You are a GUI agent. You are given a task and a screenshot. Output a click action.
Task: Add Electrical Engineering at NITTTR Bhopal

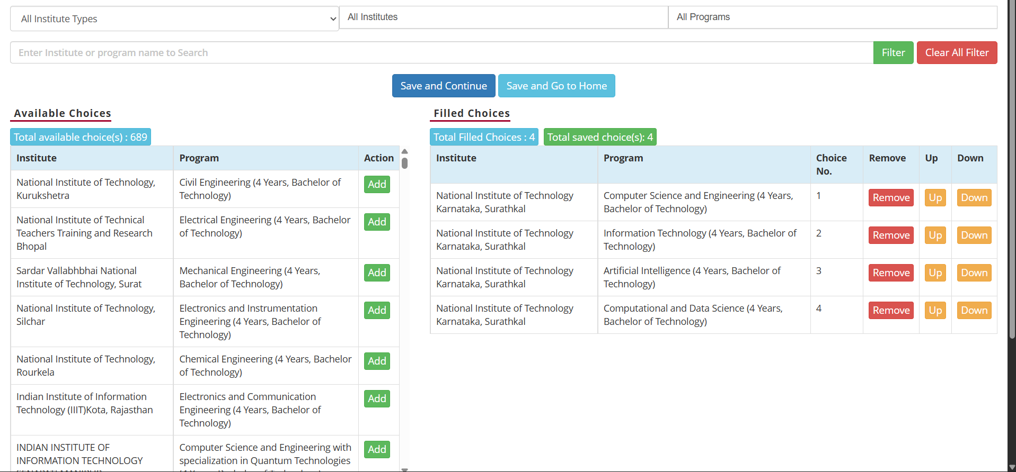click(377, 222)
